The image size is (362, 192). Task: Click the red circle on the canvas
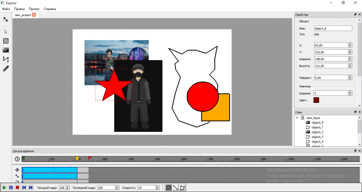click(203, 97)
